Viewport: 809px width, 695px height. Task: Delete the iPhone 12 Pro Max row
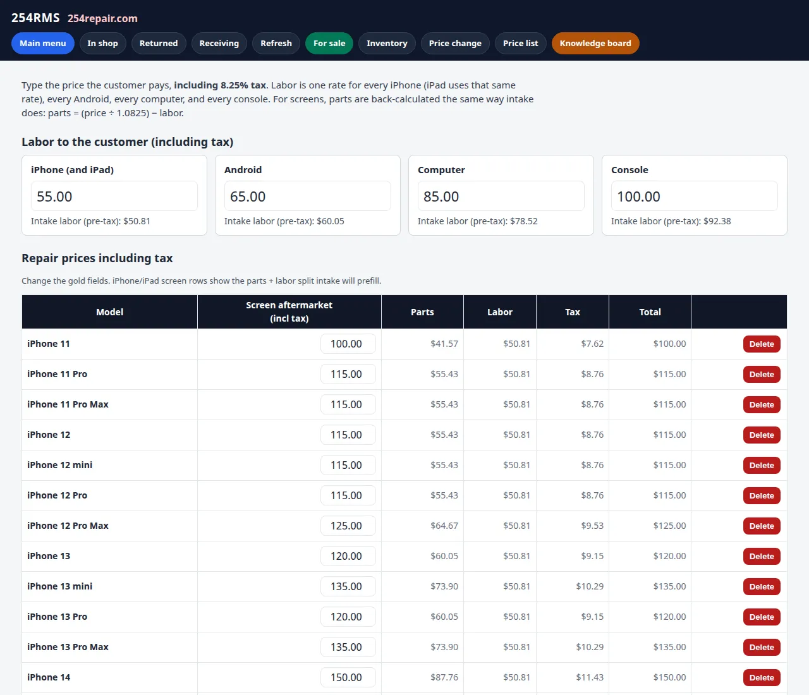(762, 526)
